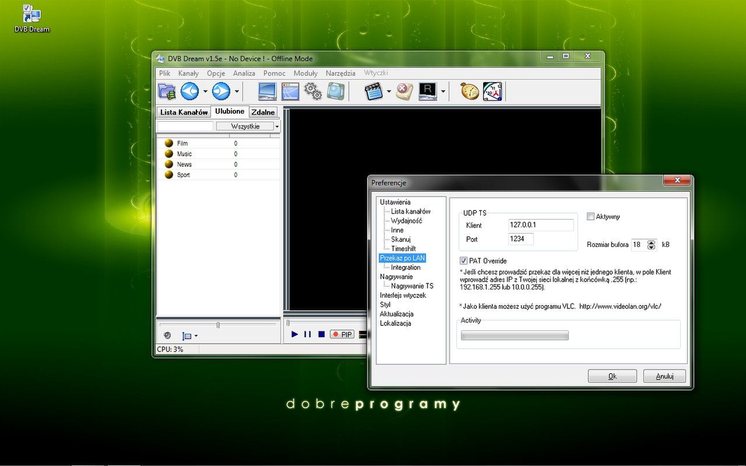Click the red X disk icon
Viewport: 746px width, 466px height.
pos(404,91)
